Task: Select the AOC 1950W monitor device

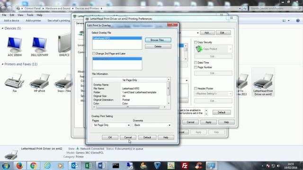Action: tap(15, 47)
